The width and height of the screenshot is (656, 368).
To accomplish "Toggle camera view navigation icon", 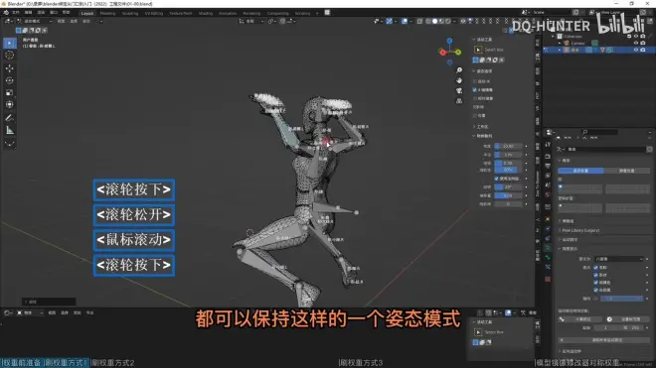I will tap(459, 90).
